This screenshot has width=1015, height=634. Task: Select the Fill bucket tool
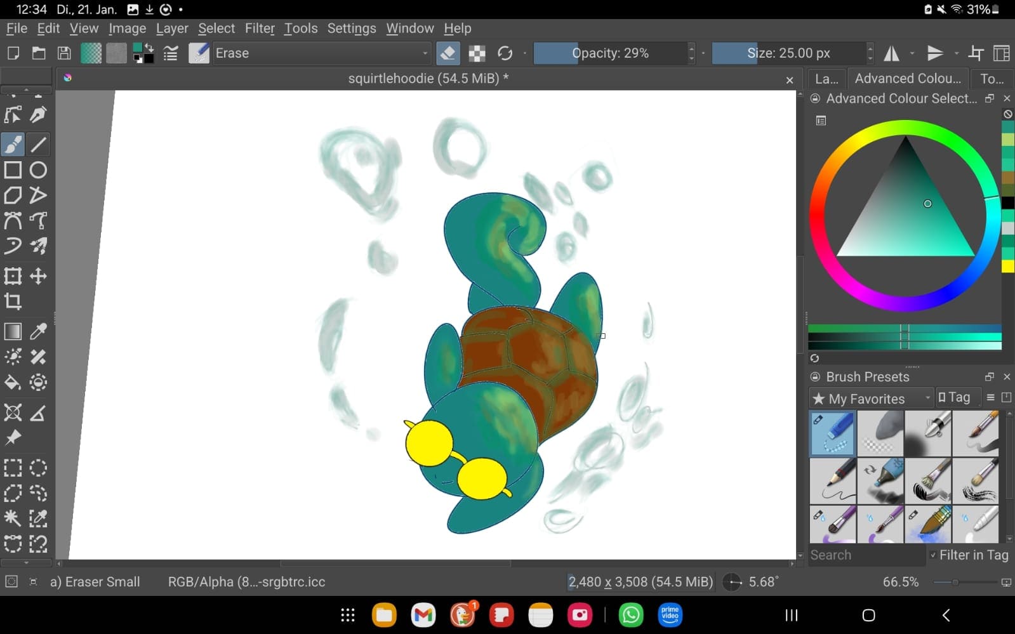click(x=13, y=382)
